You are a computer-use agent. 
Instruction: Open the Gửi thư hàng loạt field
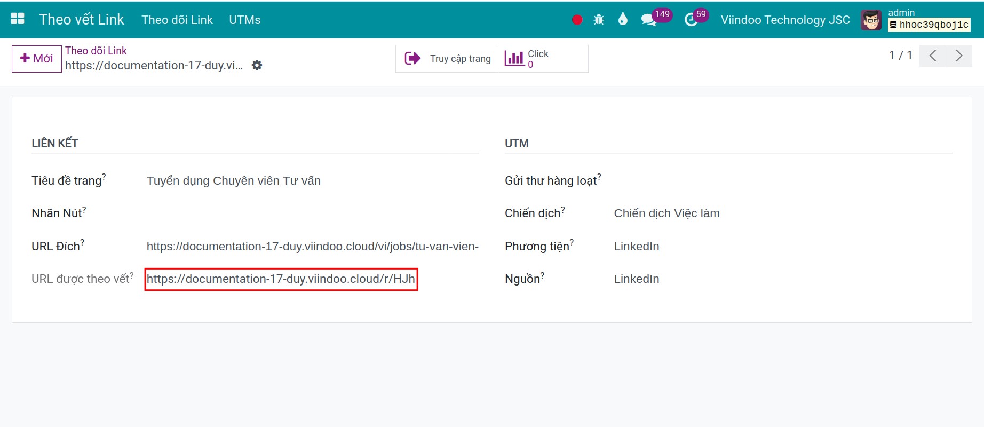tap(783, 180)
